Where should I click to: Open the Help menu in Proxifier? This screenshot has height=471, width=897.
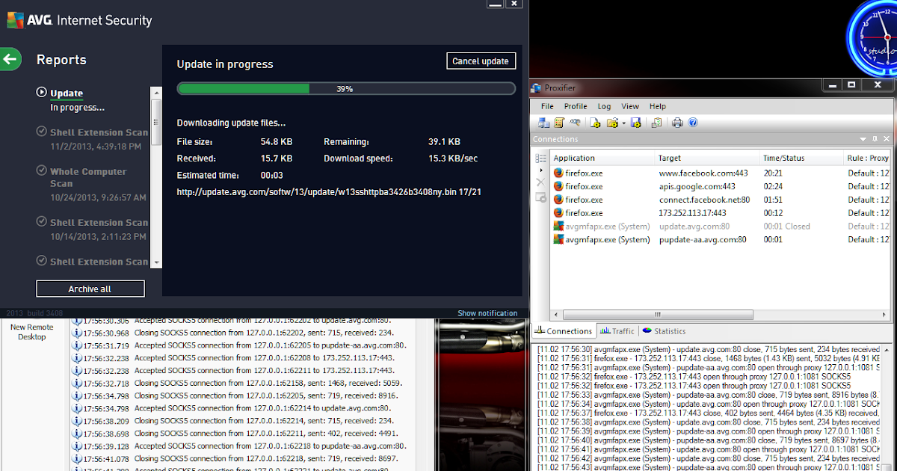[657, 106]
